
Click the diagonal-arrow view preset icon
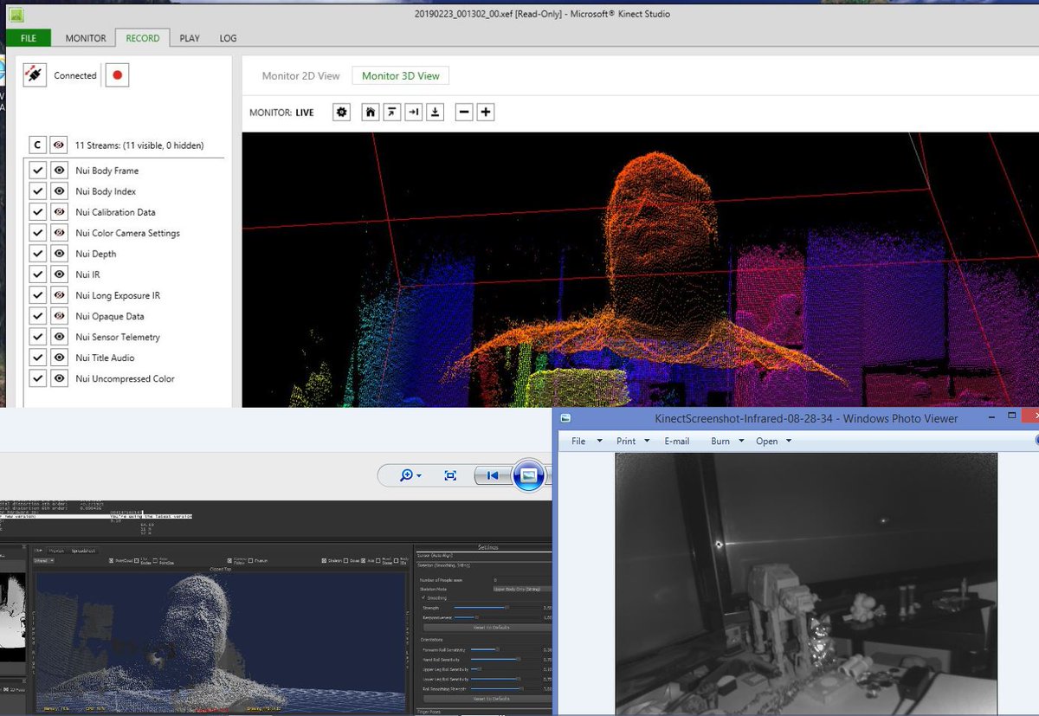392,113
